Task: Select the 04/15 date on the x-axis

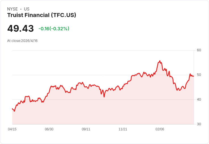Action: (12, 129)
